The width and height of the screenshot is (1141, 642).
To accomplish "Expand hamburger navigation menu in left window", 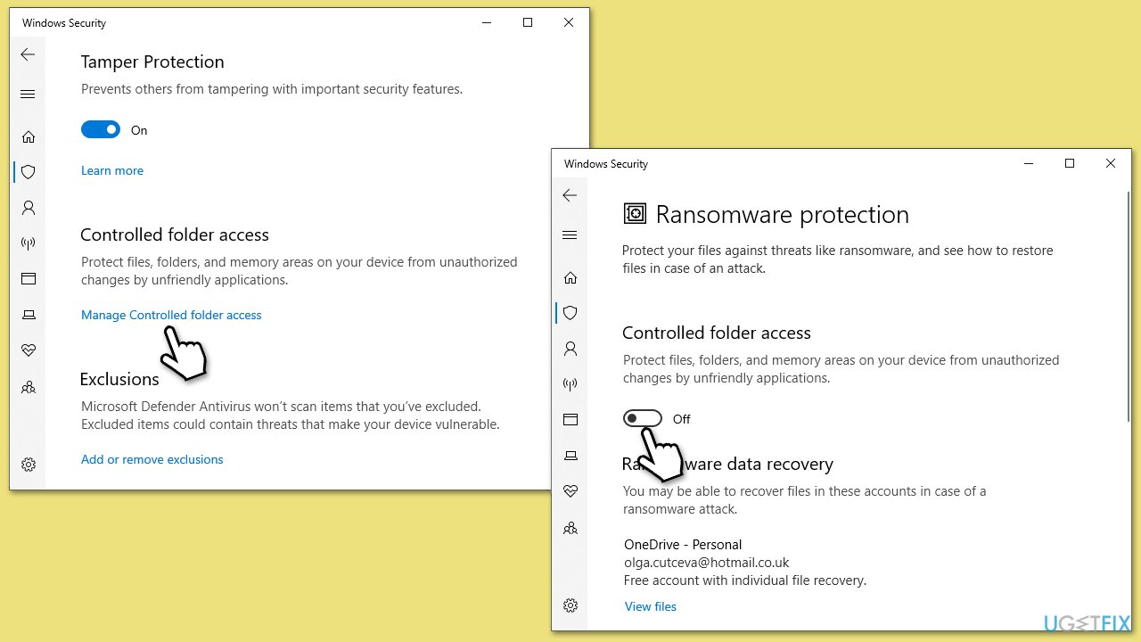I will coord(28,95).
